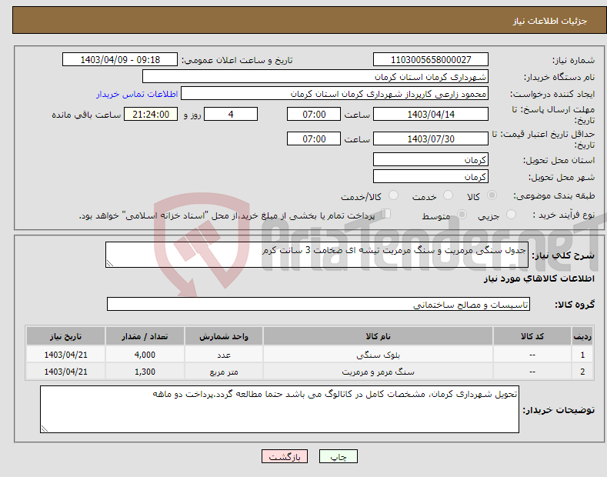Viewport: 607px width, 477px height.
Task: Click the price validity date 1403/07/30
Action: pos(431,138)
